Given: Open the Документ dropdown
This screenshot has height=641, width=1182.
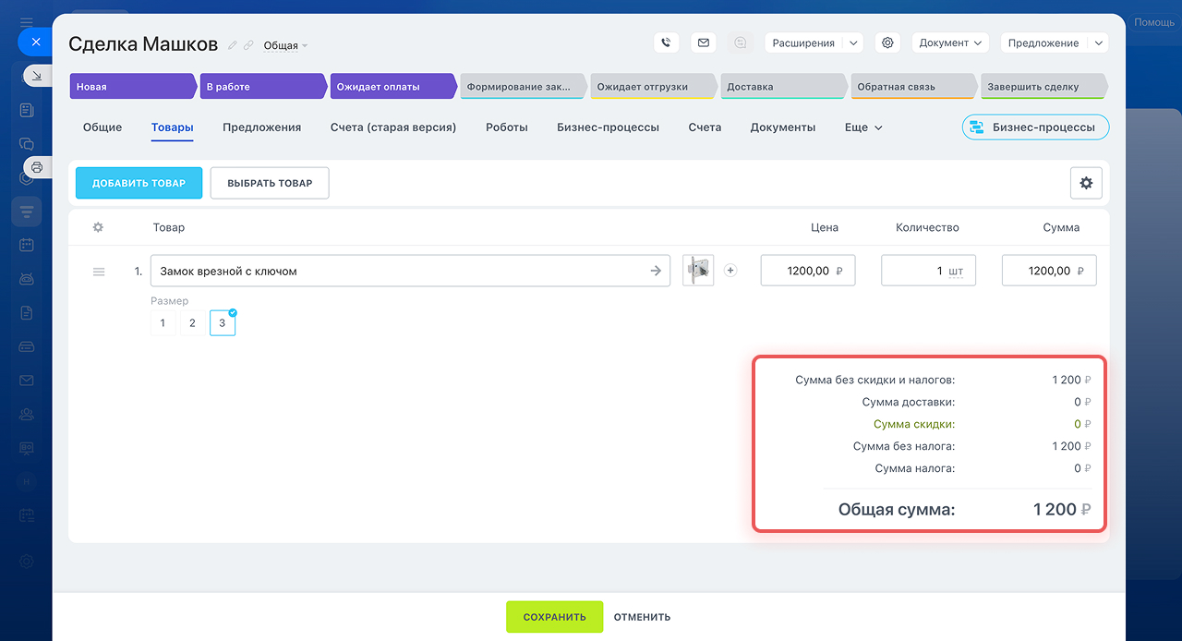Looking at the screenshot, I should pos(949,42).
